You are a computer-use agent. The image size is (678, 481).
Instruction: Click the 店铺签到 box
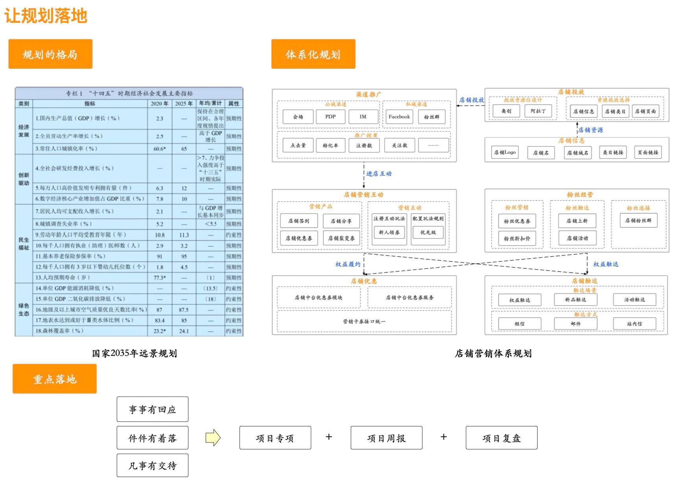(299, 221)
